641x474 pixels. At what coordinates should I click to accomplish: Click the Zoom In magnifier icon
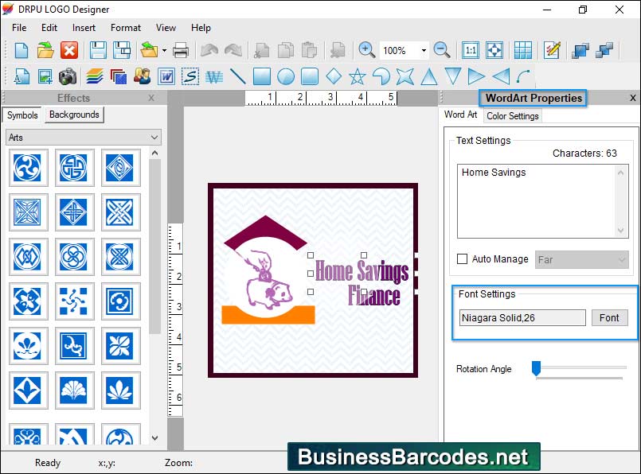pos(366,49)
